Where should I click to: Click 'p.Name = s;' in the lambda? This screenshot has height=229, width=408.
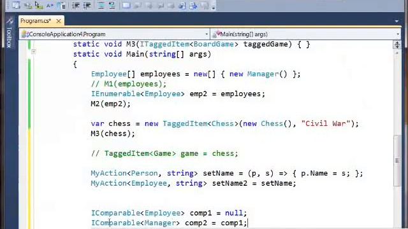tap(326, 173)
